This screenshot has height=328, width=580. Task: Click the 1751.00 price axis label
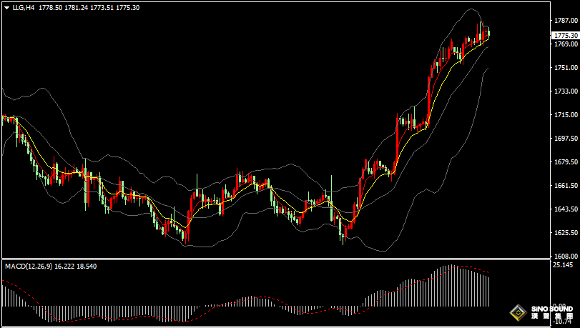point(564,68)
